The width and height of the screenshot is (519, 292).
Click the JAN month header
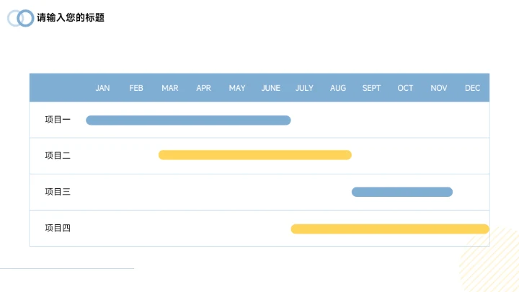point(102,88)
